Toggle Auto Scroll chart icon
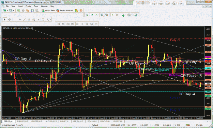Viewport: 213px width, 128px height. 112,15
